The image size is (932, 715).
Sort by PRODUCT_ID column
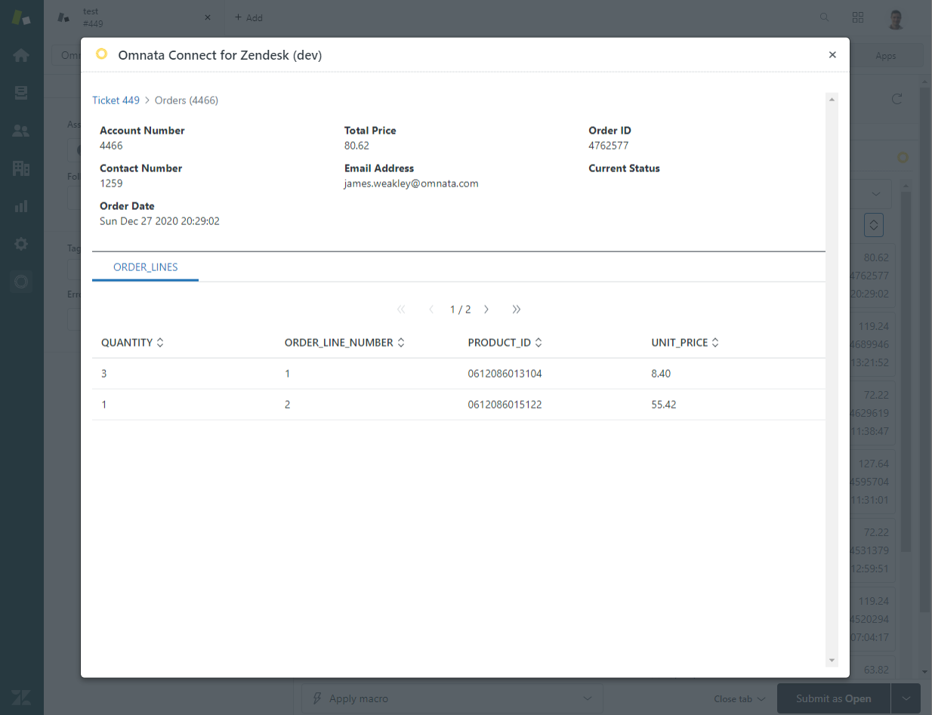[505, 343]
